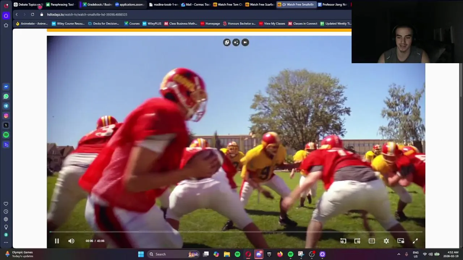Image resolution: width=463 pixels, height=260 pixels.
Task: Open Instagram in the Opera sidebar
Action: pyautogui.click(x=6, y=116)
